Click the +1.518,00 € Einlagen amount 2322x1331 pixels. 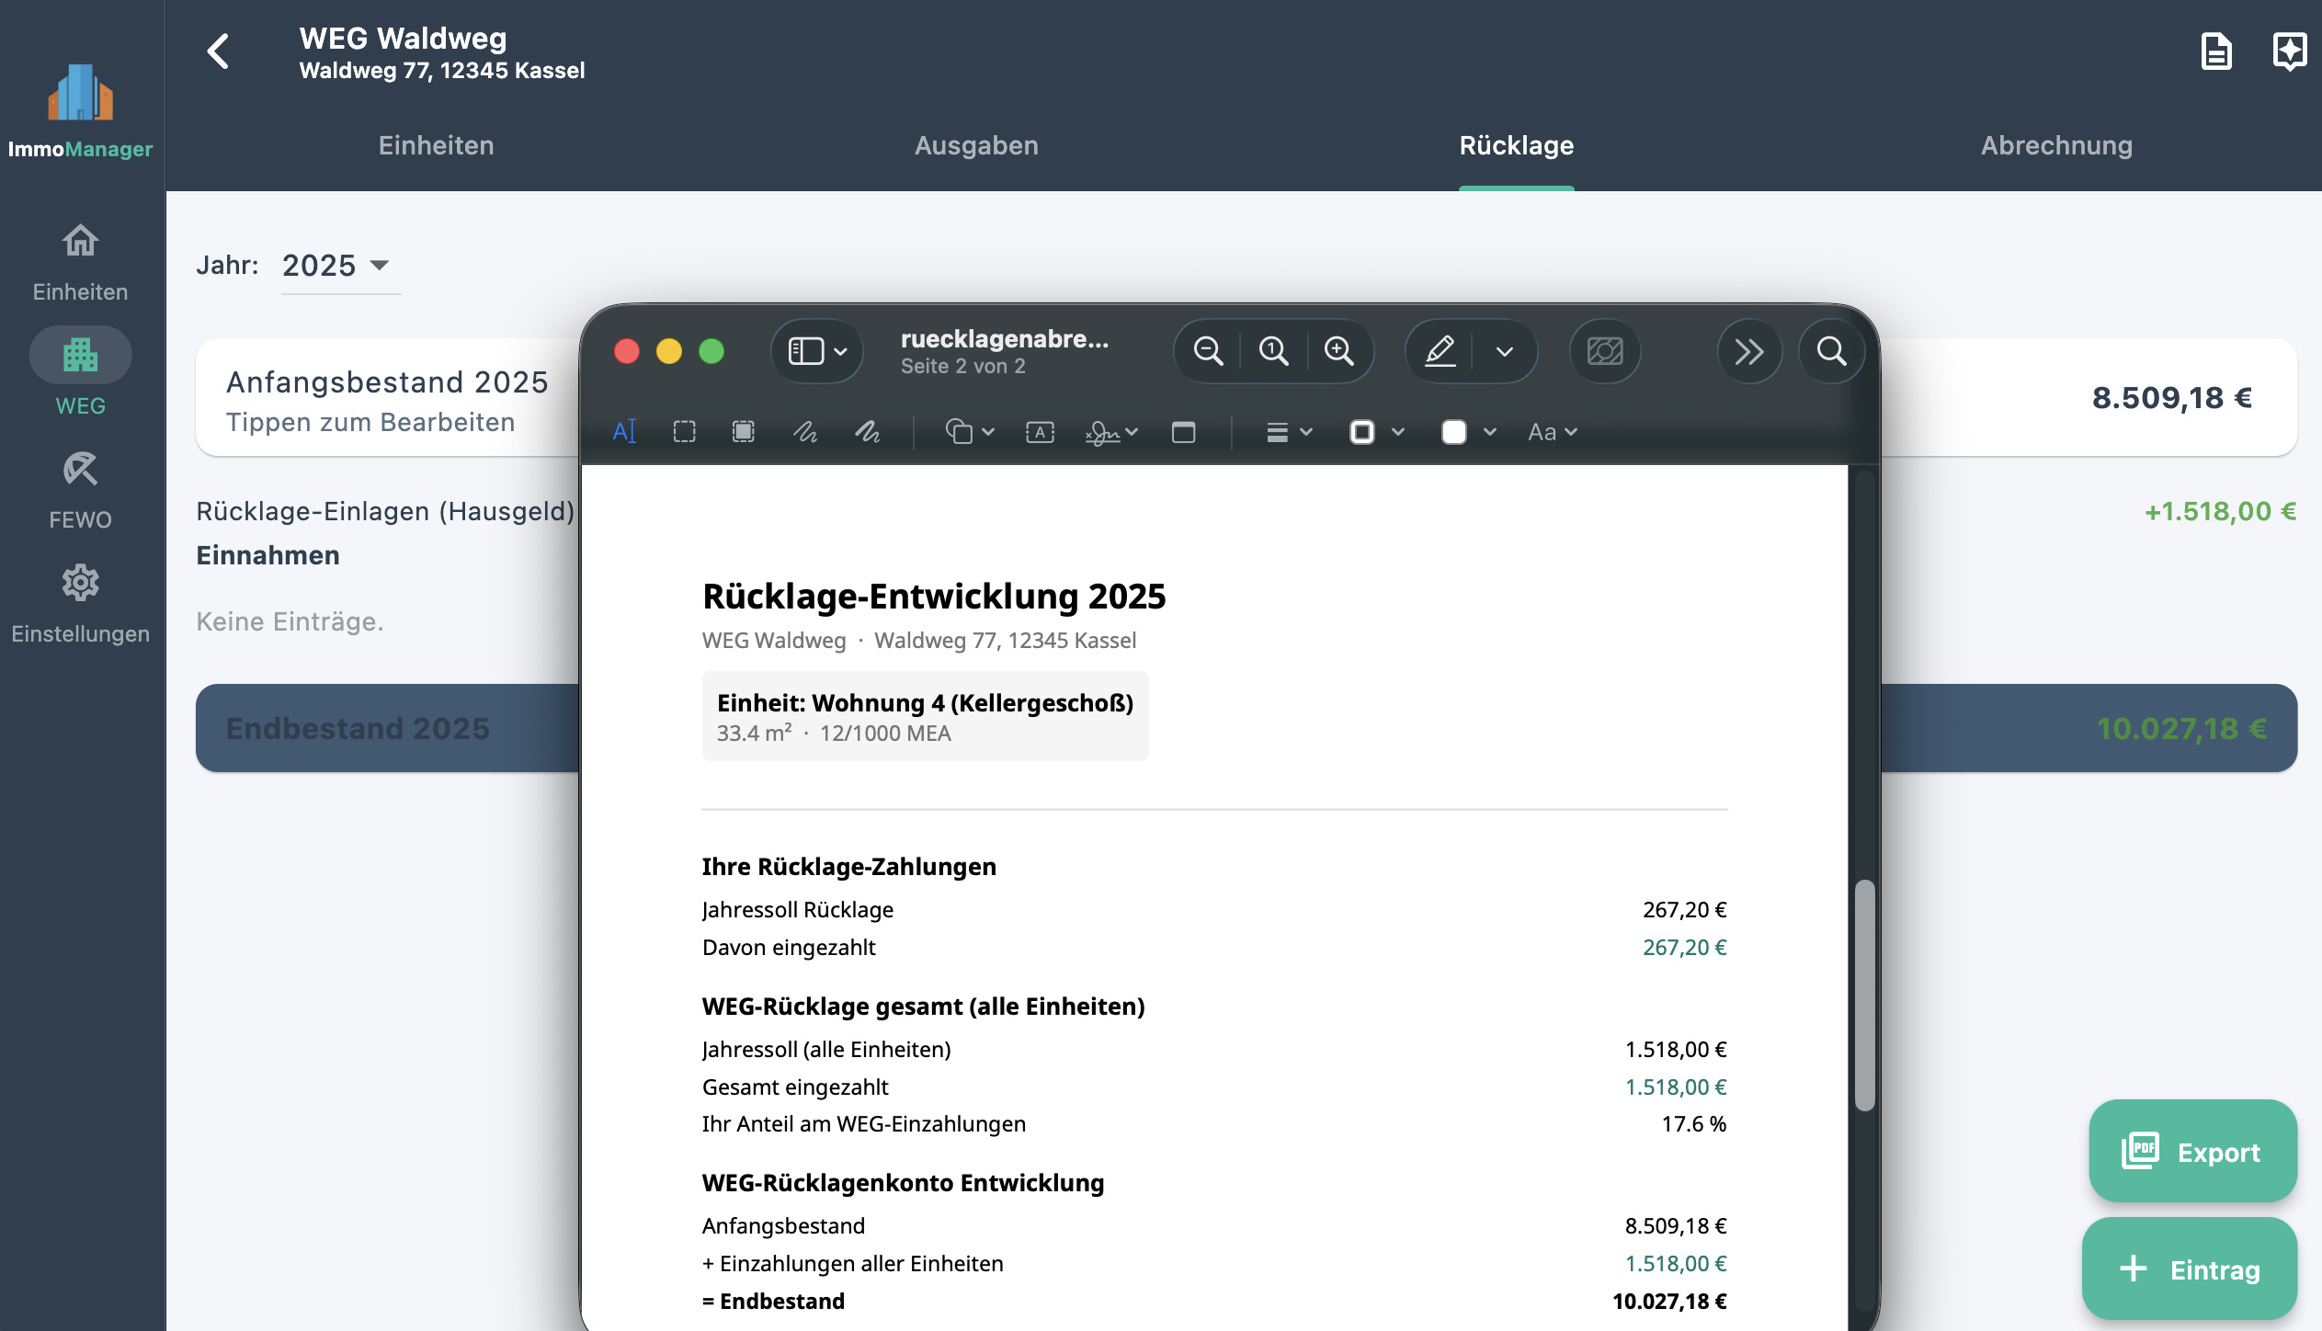coord(2220,511)
